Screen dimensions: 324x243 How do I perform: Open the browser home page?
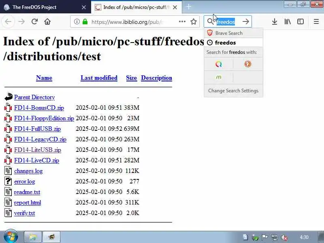(47, 21)
